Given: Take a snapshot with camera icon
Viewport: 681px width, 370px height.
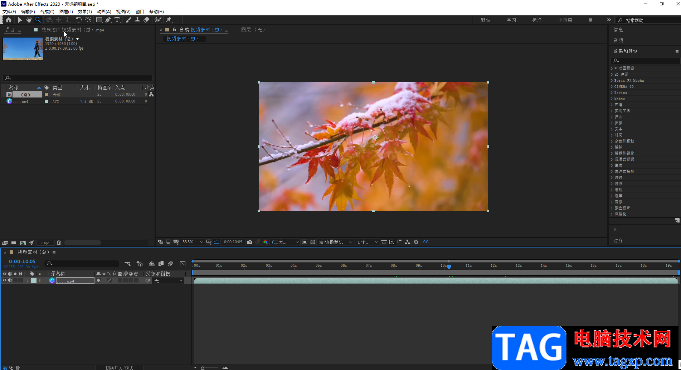Looking at the screenshot, I should [x=250, y=242].
